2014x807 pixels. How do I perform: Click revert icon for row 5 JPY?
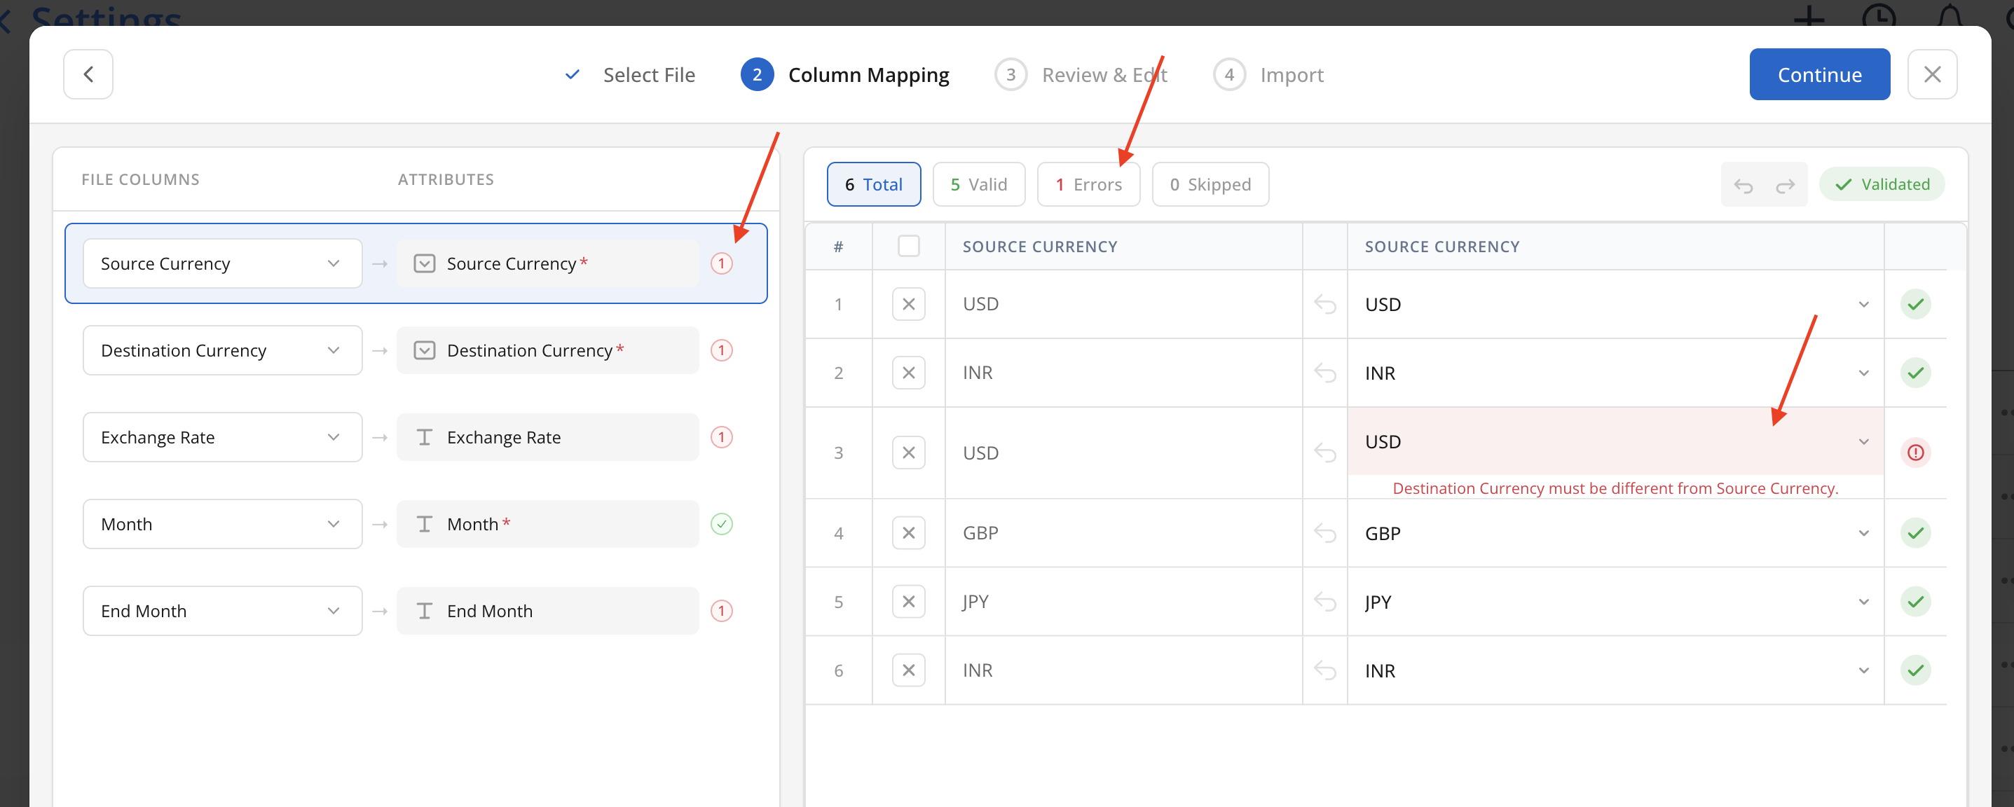click(x=1324, y=602)
